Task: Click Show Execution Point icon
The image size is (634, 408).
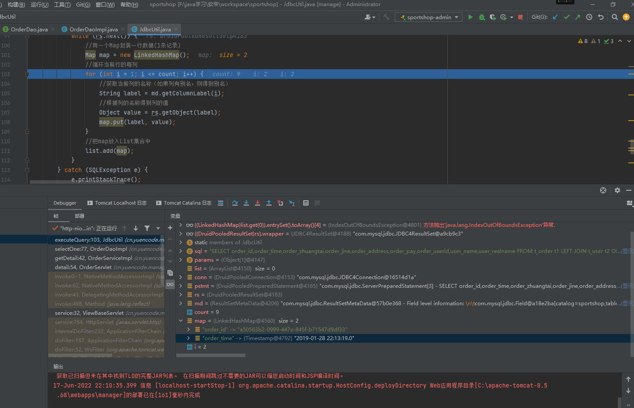Action: 221,203
